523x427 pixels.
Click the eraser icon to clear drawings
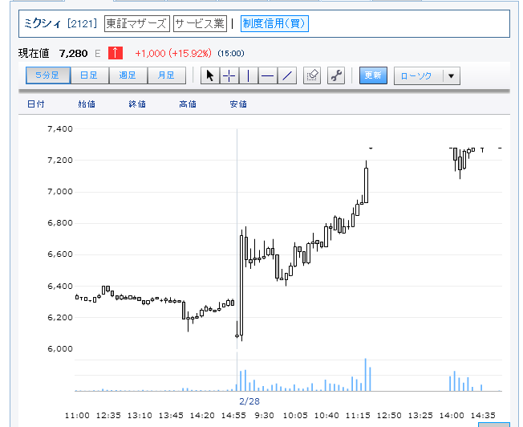tap(312, 75)
